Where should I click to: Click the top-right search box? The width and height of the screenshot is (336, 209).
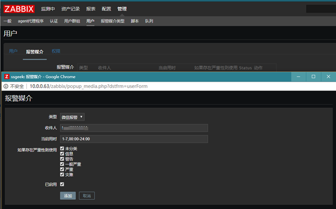click(321, 9)
